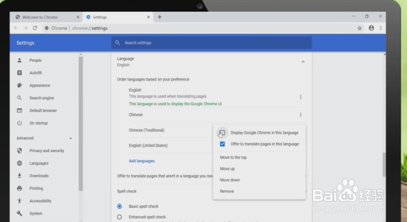Click the site info icon before Chrome
Viewport: 407px width, 222px height.
tap(46, 28)
